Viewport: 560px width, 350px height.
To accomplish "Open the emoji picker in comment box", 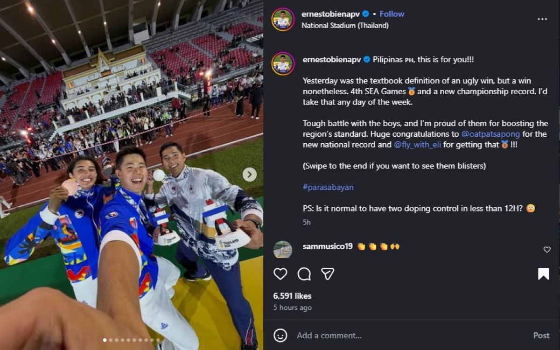I will pos(280,335).
